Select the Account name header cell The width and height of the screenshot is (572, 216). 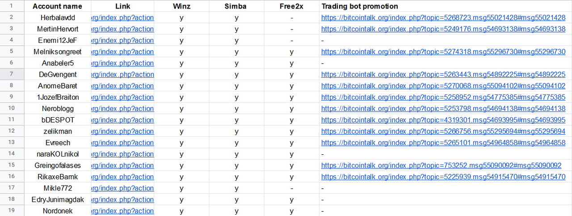pyautogui.click(x=57, y=6)
